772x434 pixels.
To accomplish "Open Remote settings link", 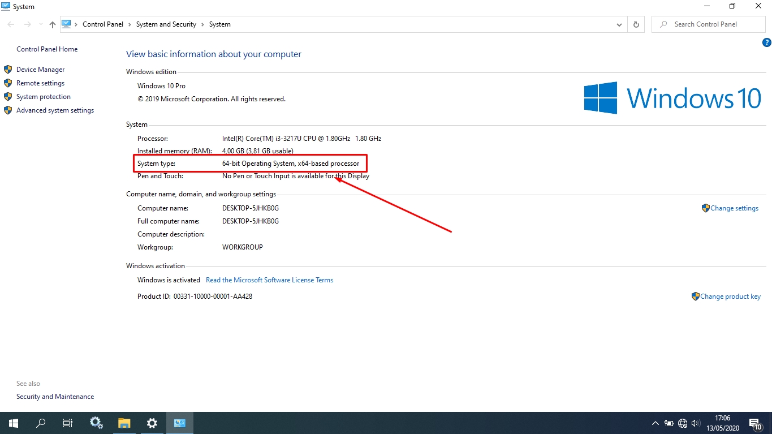I will point(40,83).
